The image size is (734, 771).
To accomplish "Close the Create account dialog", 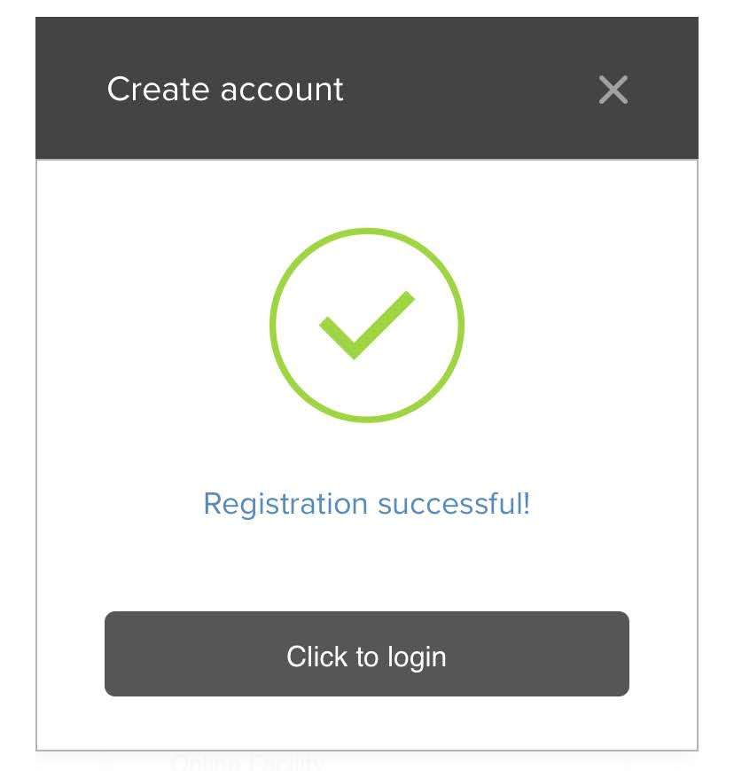I will pos(613,90).
